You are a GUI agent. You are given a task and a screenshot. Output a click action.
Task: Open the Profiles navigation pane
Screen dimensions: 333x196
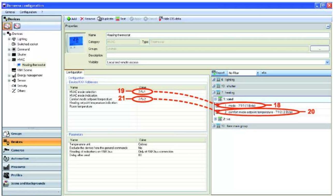[x=31, y=175]
